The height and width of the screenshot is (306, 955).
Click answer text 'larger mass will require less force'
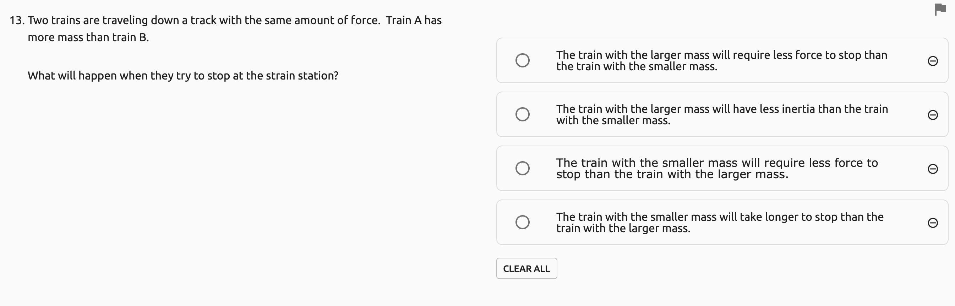[x=721, y=60]
